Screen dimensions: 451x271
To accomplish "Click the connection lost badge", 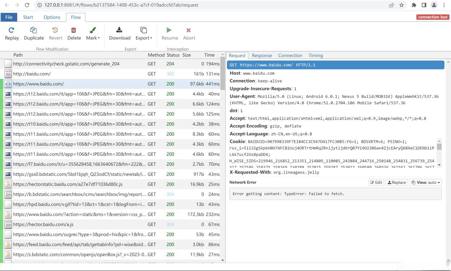I will [433, 17].
